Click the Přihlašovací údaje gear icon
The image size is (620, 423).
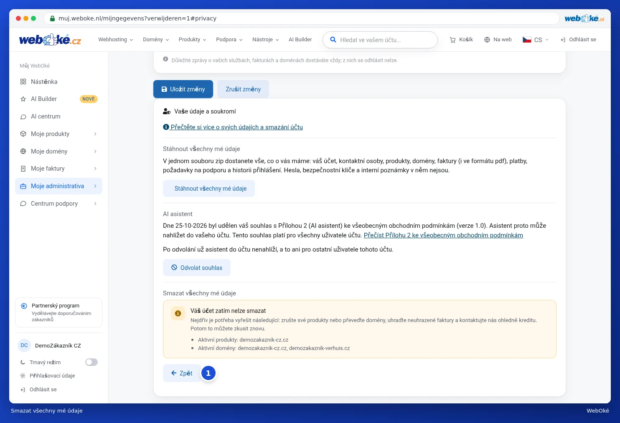pos(23,376)
